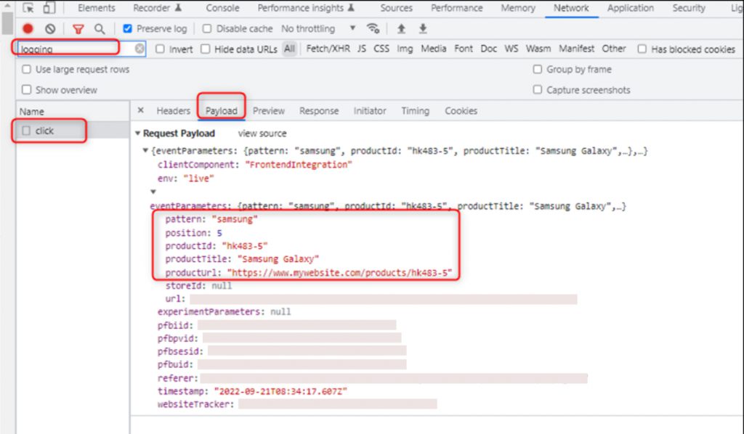Open the Recorder panel
Viewport: 744px width, 434px height.
coord(157,8)
